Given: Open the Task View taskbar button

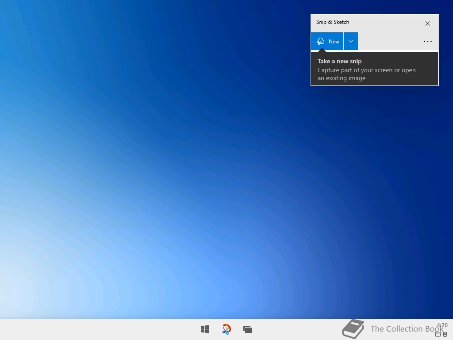Looking at the screenshot, I should point(248,329).
